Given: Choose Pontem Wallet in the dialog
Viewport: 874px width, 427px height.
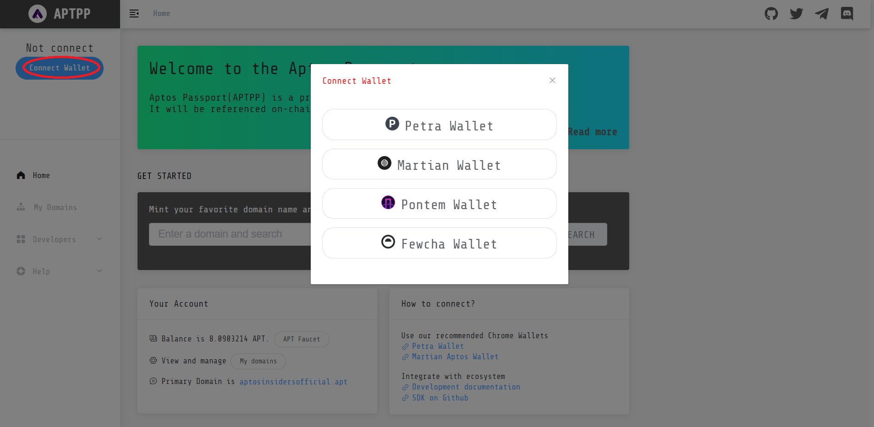Looking at the screenshot, I should point(440,203).
